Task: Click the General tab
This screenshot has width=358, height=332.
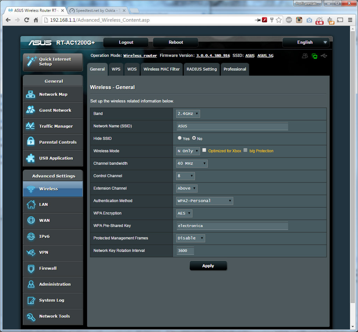Action: pos(97,69)
